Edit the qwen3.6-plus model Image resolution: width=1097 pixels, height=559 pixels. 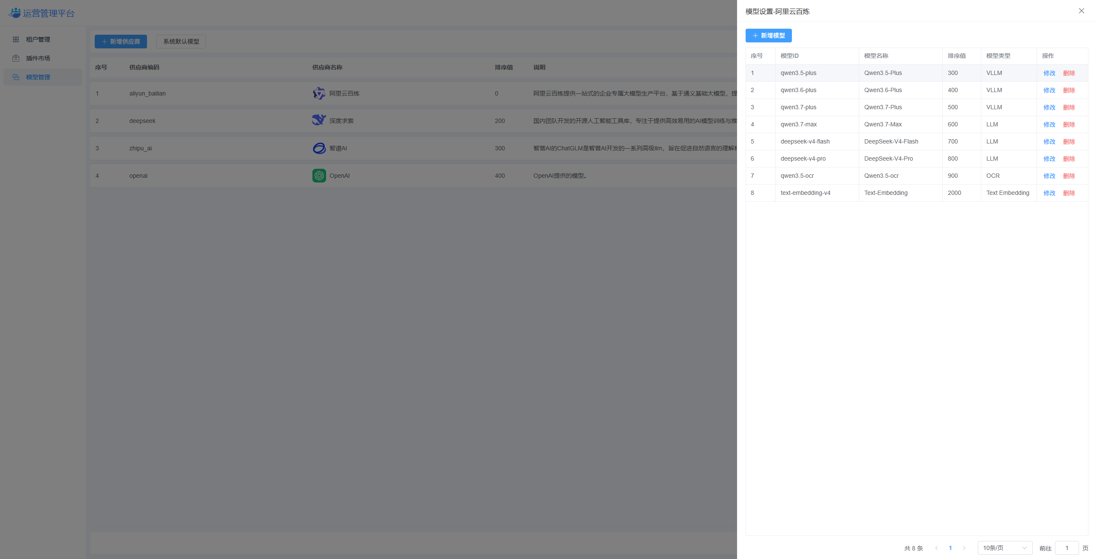[x=1049, y=90]
